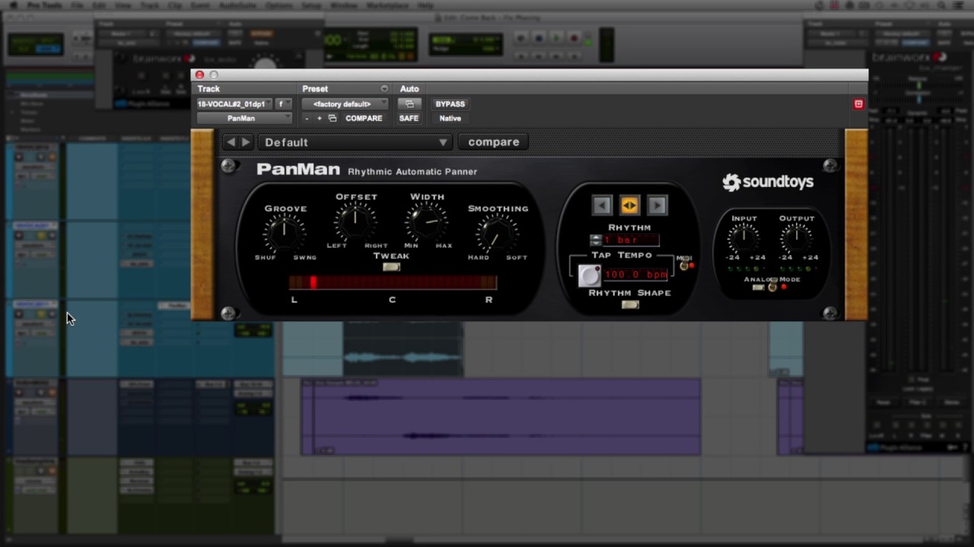Click the analog style selector button left of switch
The width and height of the screenshot is (974, 547).
[758, 288]
